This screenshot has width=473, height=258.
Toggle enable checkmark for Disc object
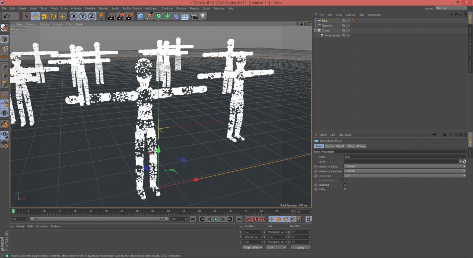(x=349, y=21)
